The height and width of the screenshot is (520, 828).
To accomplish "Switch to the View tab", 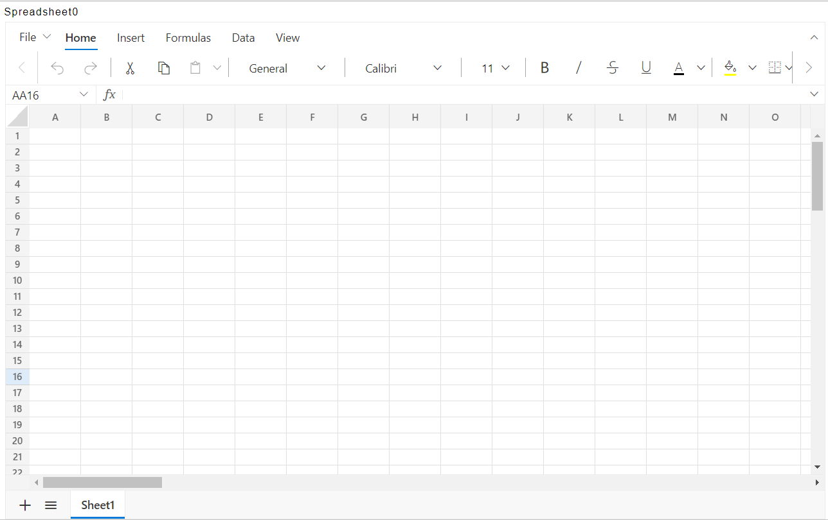I will tap(288, 38).
